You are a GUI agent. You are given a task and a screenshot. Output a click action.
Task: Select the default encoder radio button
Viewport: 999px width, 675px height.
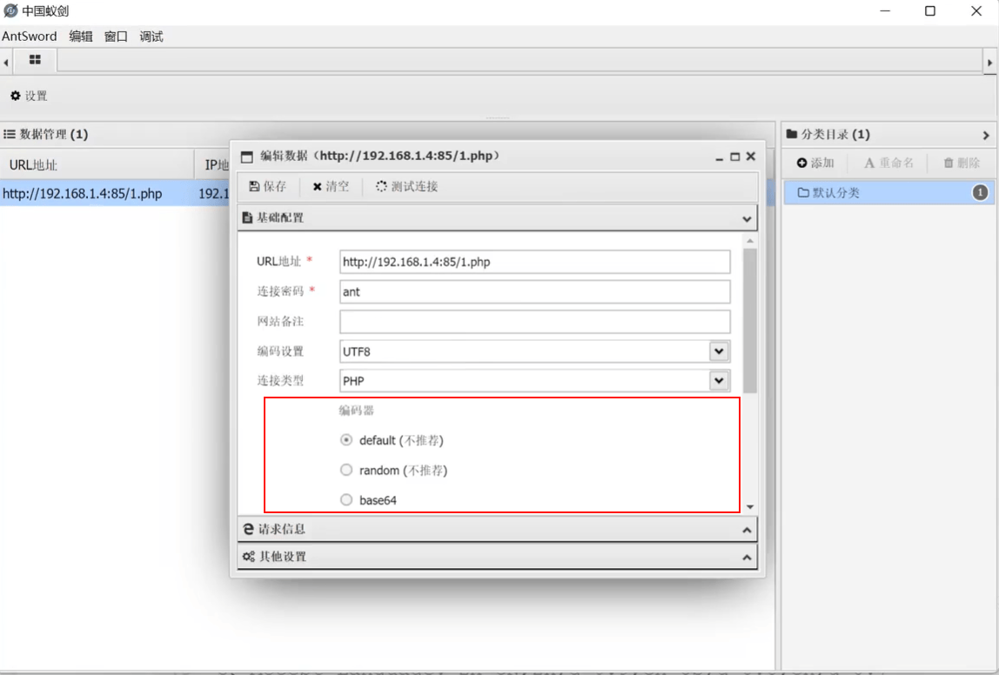(346, 440)
